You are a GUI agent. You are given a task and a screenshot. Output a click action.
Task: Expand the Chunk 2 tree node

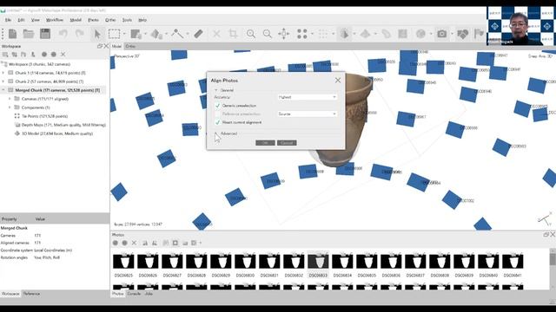pyautogui.click(x=3, y=81)
